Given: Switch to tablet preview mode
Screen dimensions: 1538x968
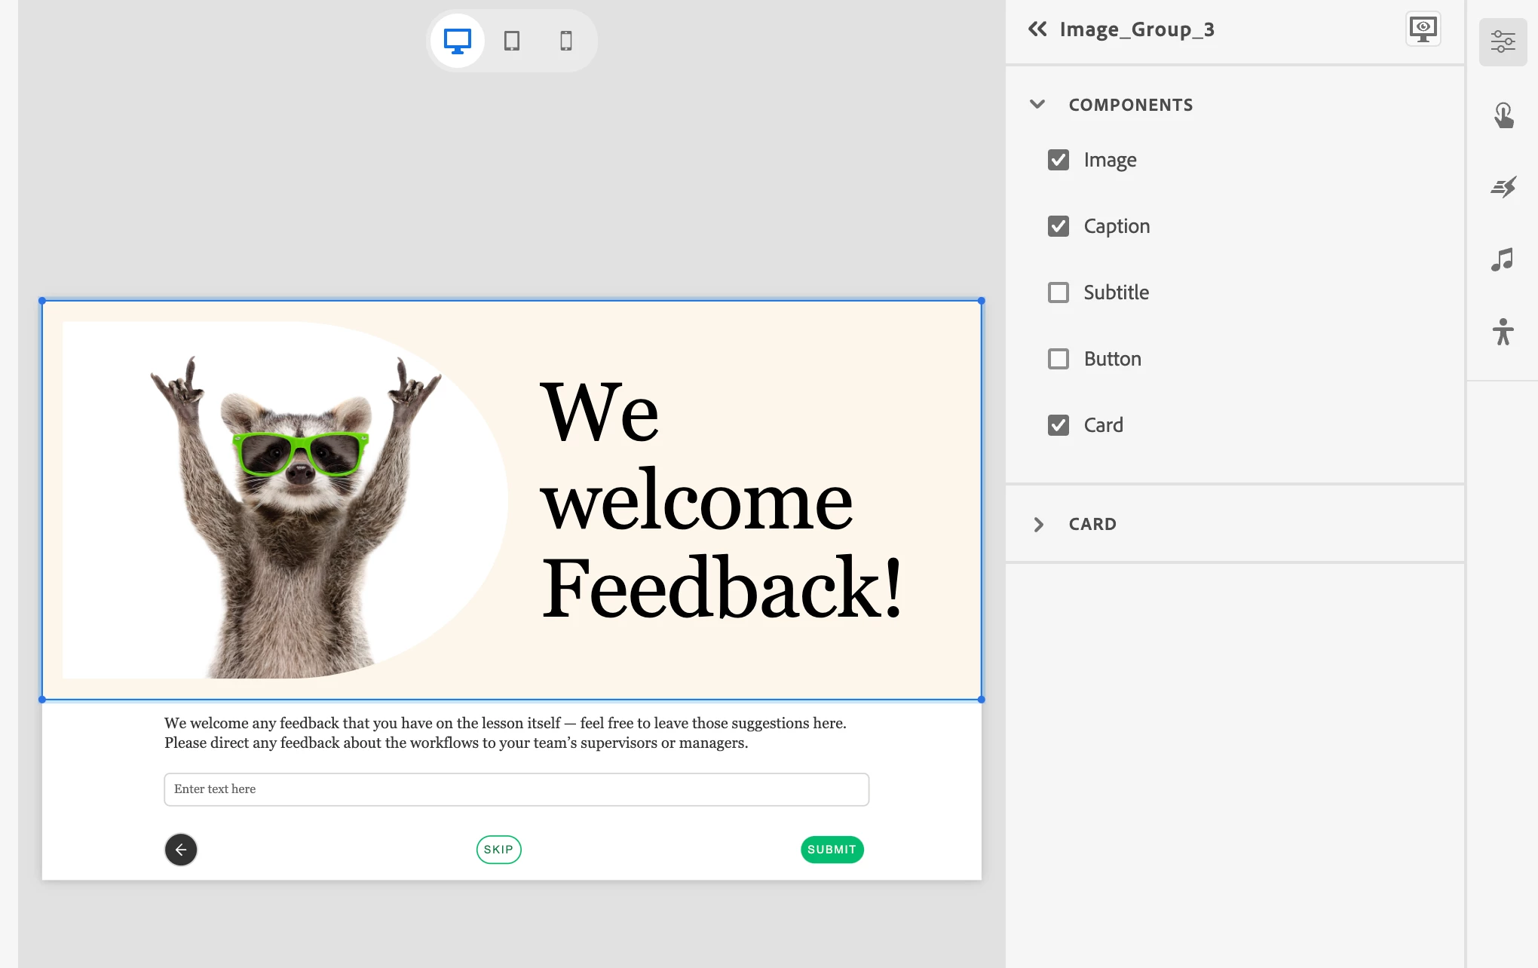Looking at the screenshot, I should 512,41.
